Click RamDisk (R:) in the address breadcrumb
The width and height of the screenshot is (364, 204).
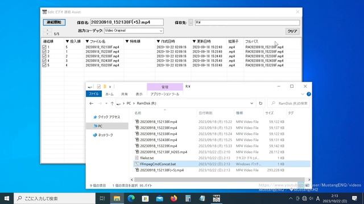147,103
